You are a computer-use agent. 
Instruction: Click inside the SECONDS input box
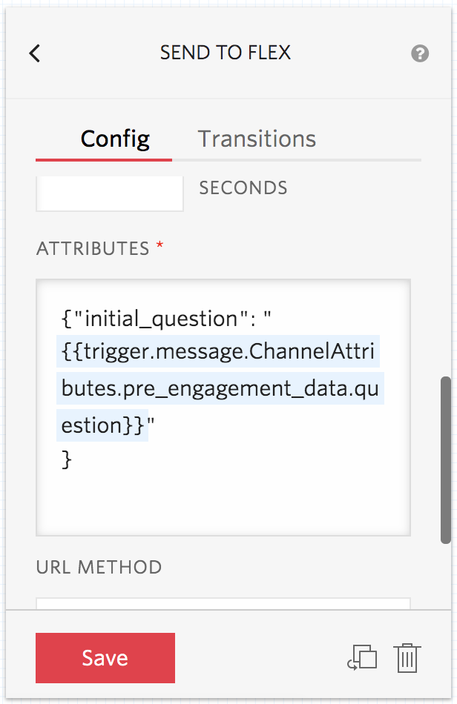click(x=109, y=193)
